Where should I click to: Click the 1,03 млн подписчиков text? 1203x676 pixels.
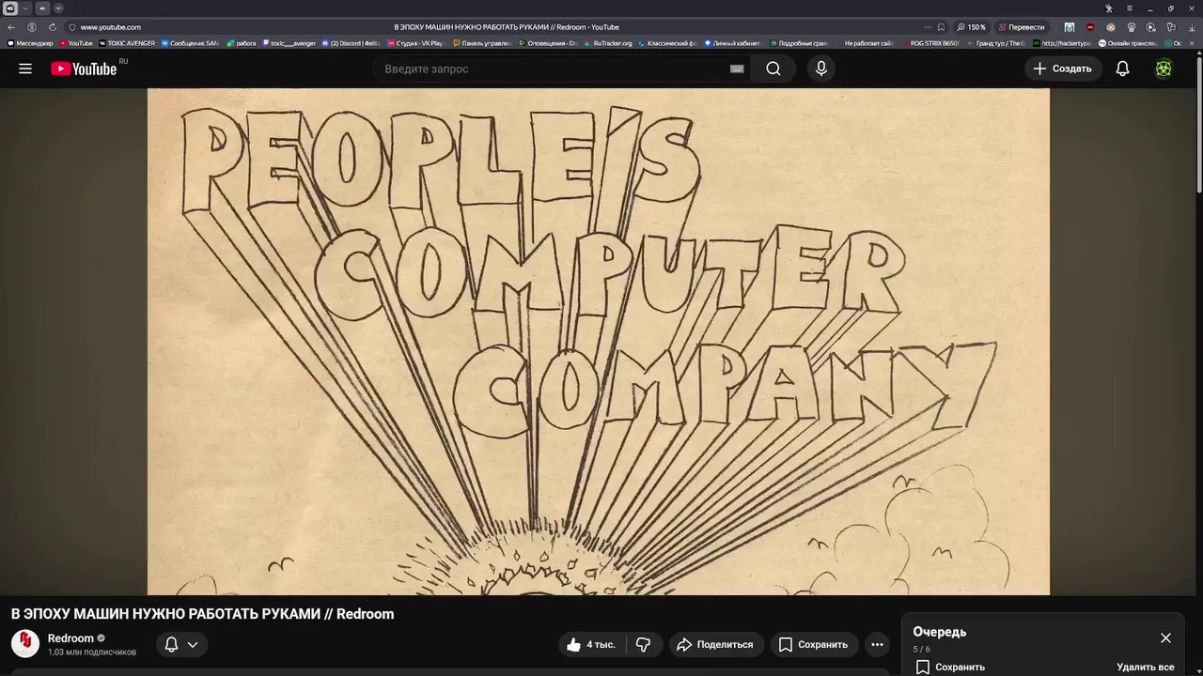92,652
